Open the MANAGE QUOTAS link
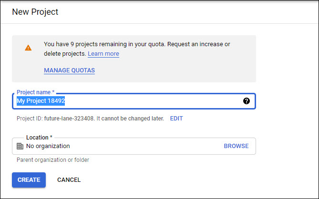319x199 pixels. [x=69, y=70]
